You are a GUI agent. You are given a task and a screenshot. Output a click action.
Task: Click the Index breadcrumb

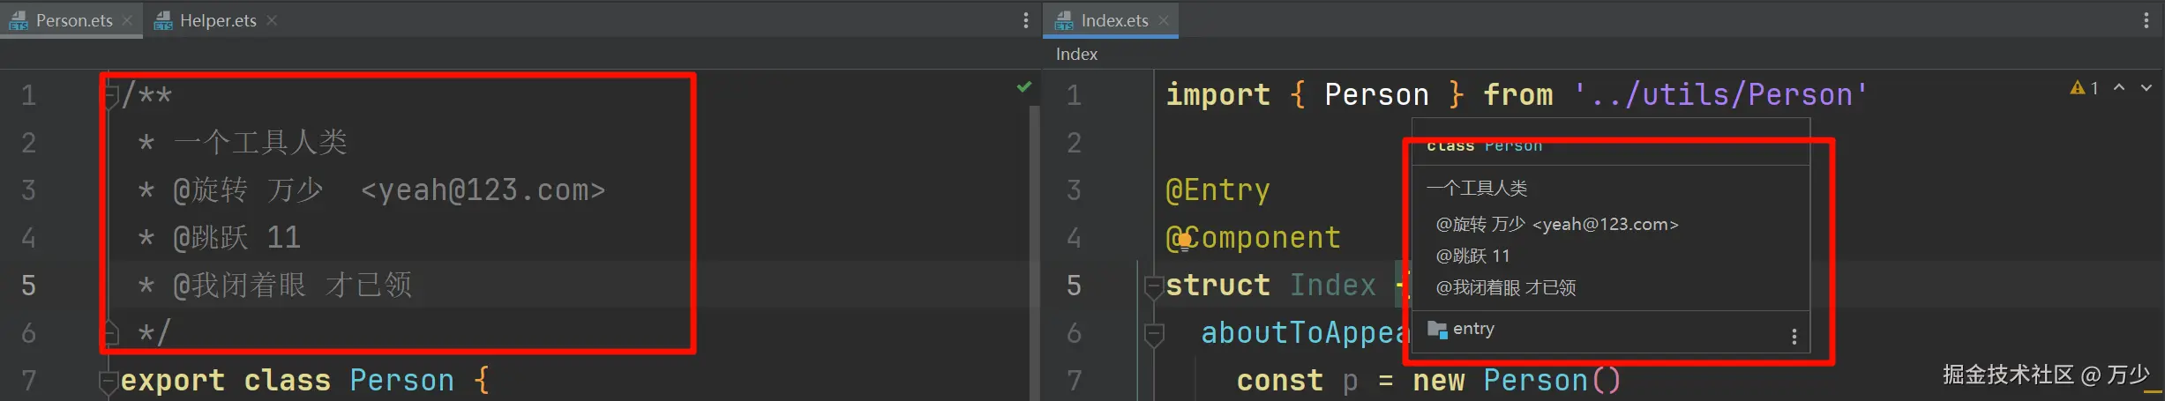[x=1076, y=54]
